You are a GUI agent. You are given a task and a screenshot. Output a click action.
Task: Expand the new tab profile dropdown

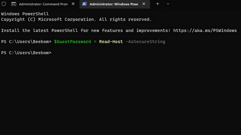pyautogui.click(x=168, y=4)
